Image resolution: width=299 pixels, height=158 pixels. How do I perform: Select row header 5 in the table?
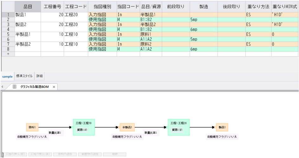click(8, 34)
